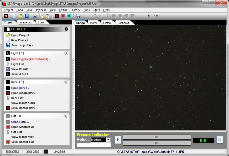The image size is (229, 156).
Task: Click the white field under Method
Action: point(94,145)
